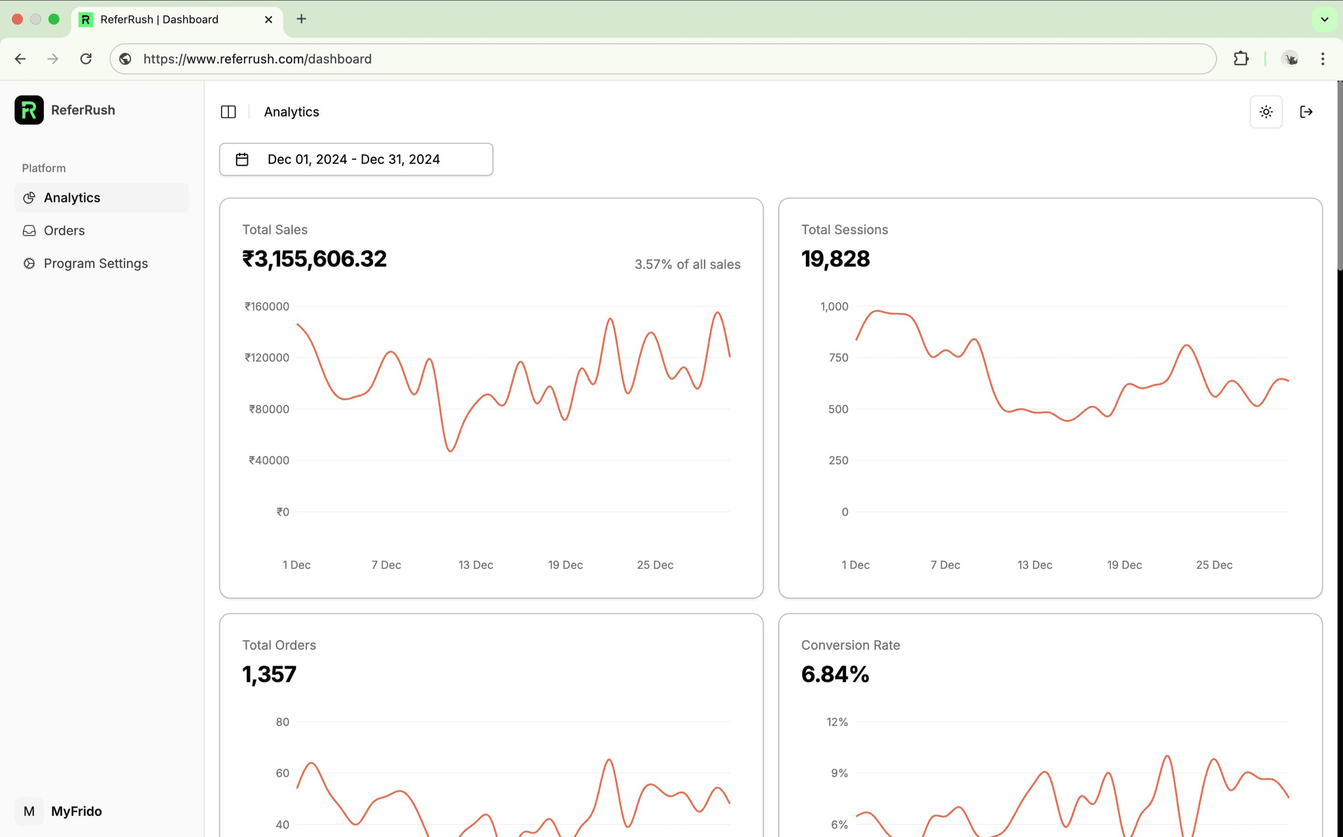The width and height of the screenshot is (1343, 837).
Task: Click the 1,000 axis label on Sessions chart
Action: (834, 306)
